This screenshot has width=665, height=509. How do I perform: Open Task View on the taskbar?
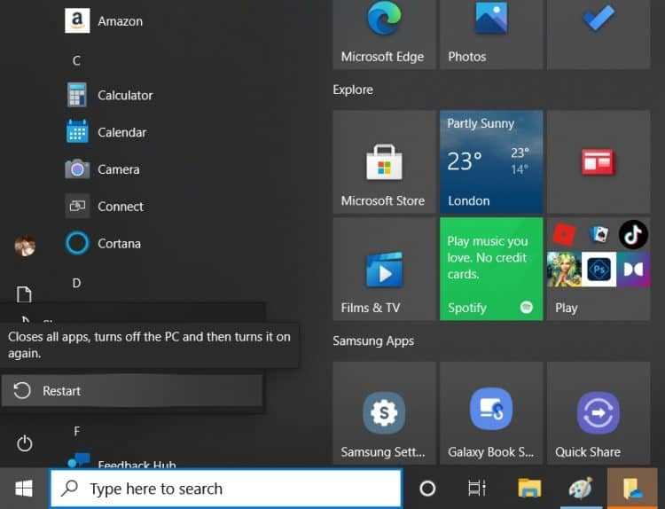[477, 489]
